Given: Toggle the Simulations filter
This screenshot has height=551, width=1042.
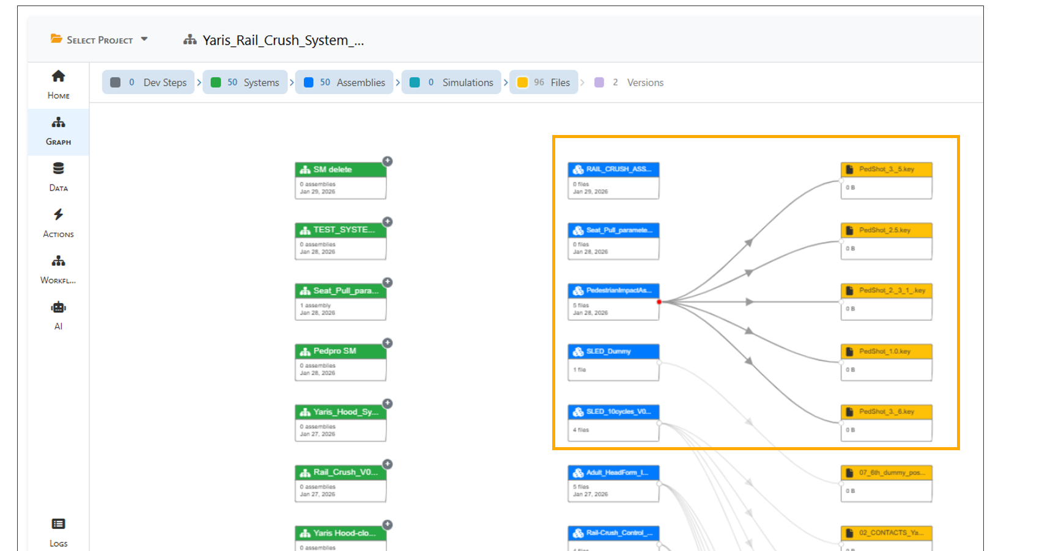Looking at the screenshot, I should [x=452, y=82].
